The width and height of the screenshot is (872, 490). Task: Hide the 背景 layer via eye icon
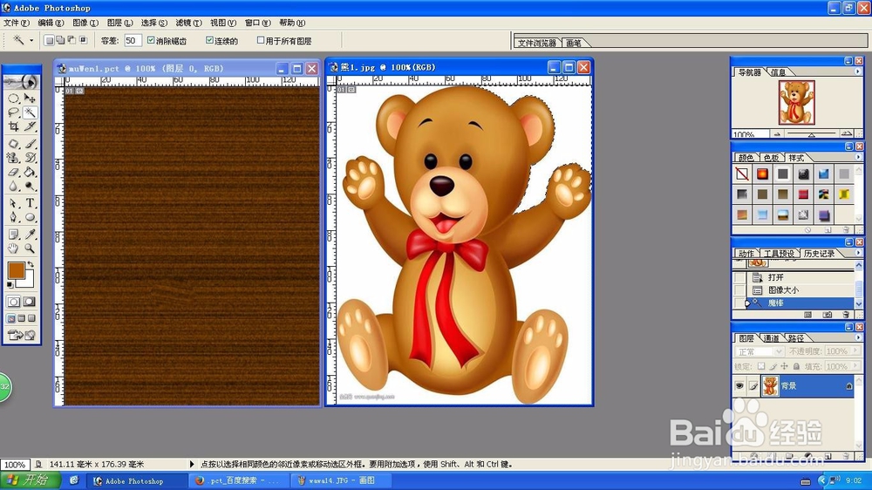pos(739,385)
